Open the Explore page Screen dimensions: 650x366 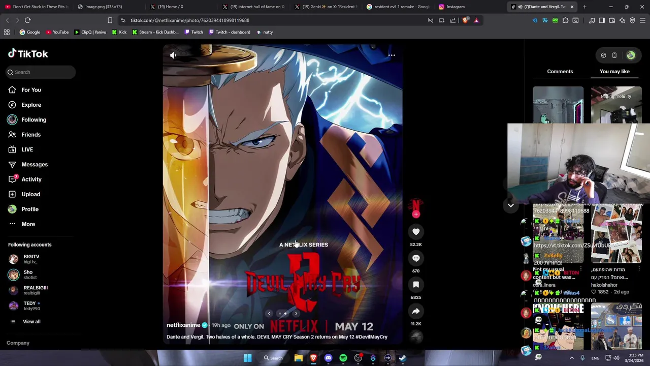31,105
